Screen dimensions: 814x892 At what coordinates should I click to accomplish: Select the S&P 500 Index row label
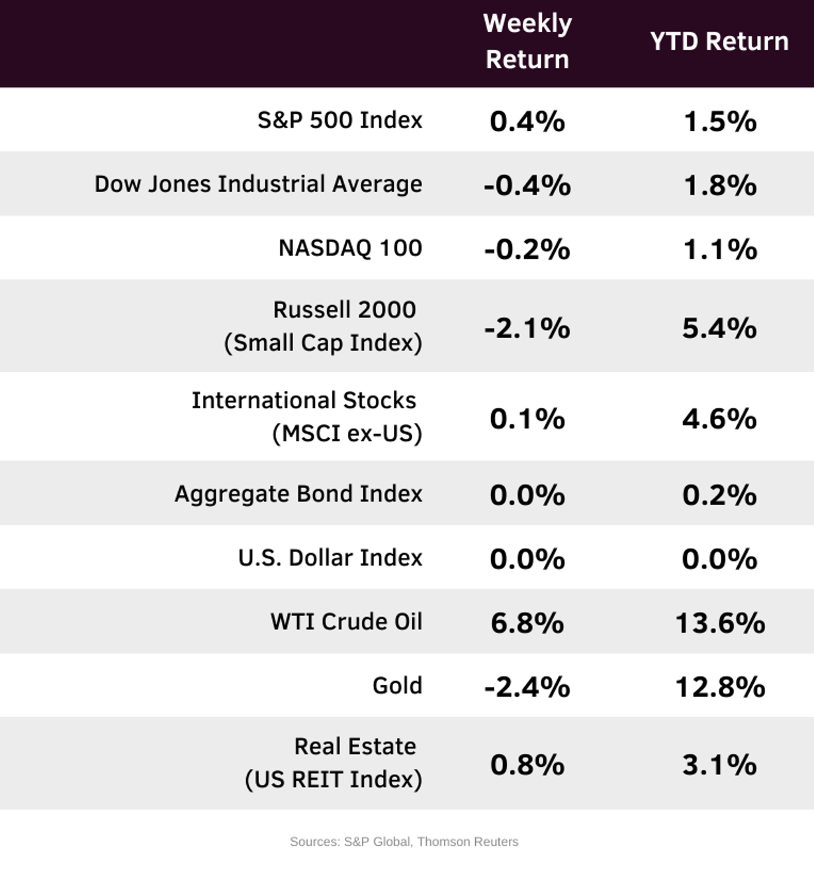click(x=339, y=120)
